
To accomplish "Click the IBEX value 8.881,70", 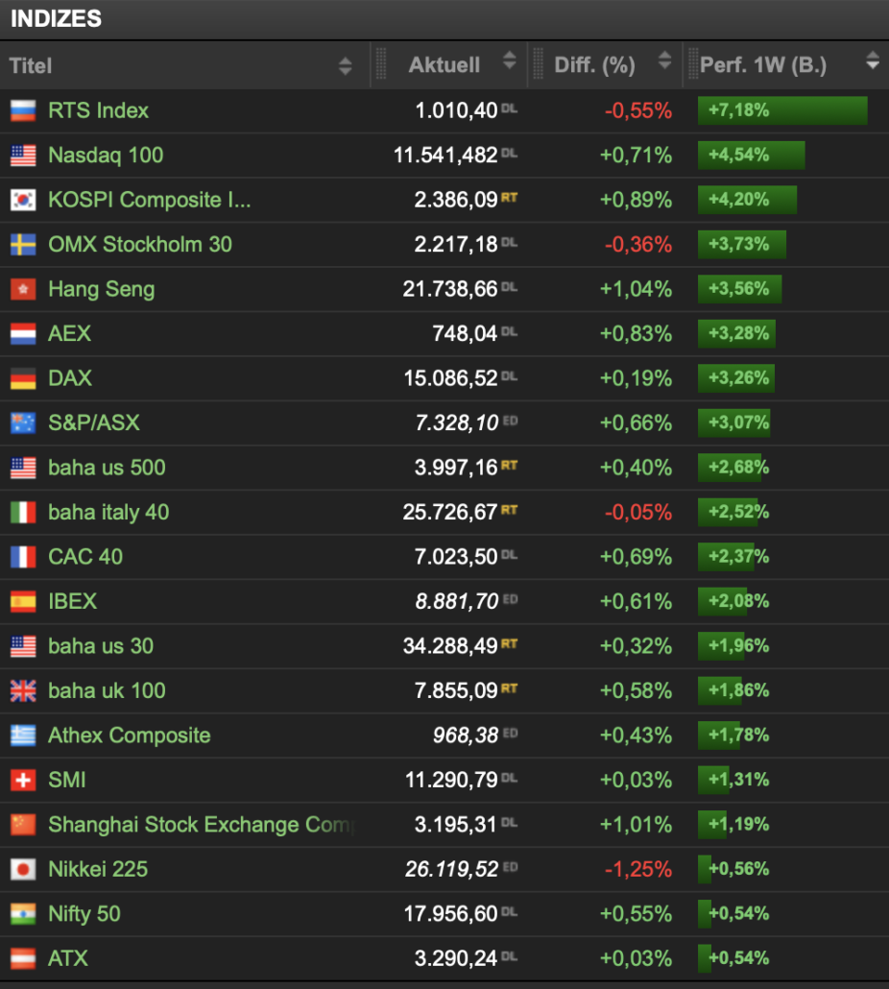I will (x=456, y=602).
